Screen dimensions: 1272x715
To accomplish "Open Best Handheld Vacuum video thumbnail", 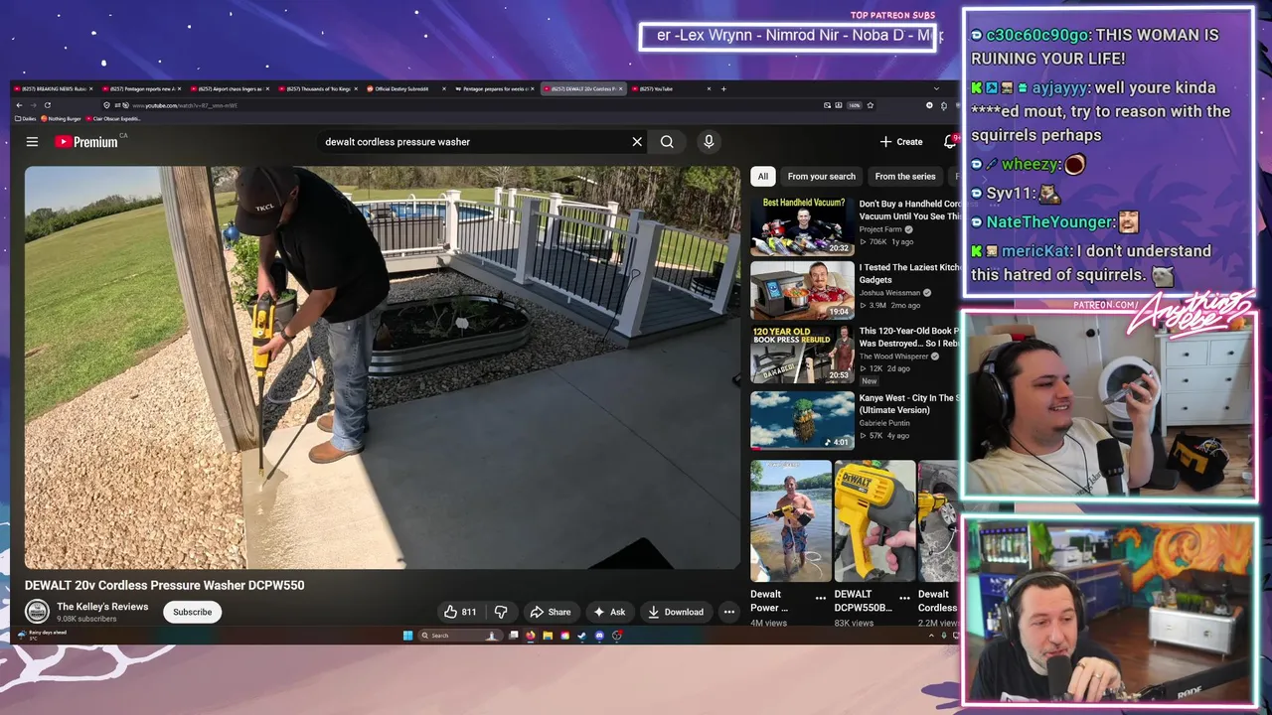I will tap(802, 225).
